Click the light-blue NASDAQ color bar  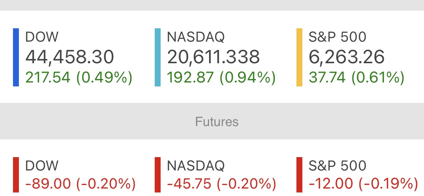pos(157,57)
